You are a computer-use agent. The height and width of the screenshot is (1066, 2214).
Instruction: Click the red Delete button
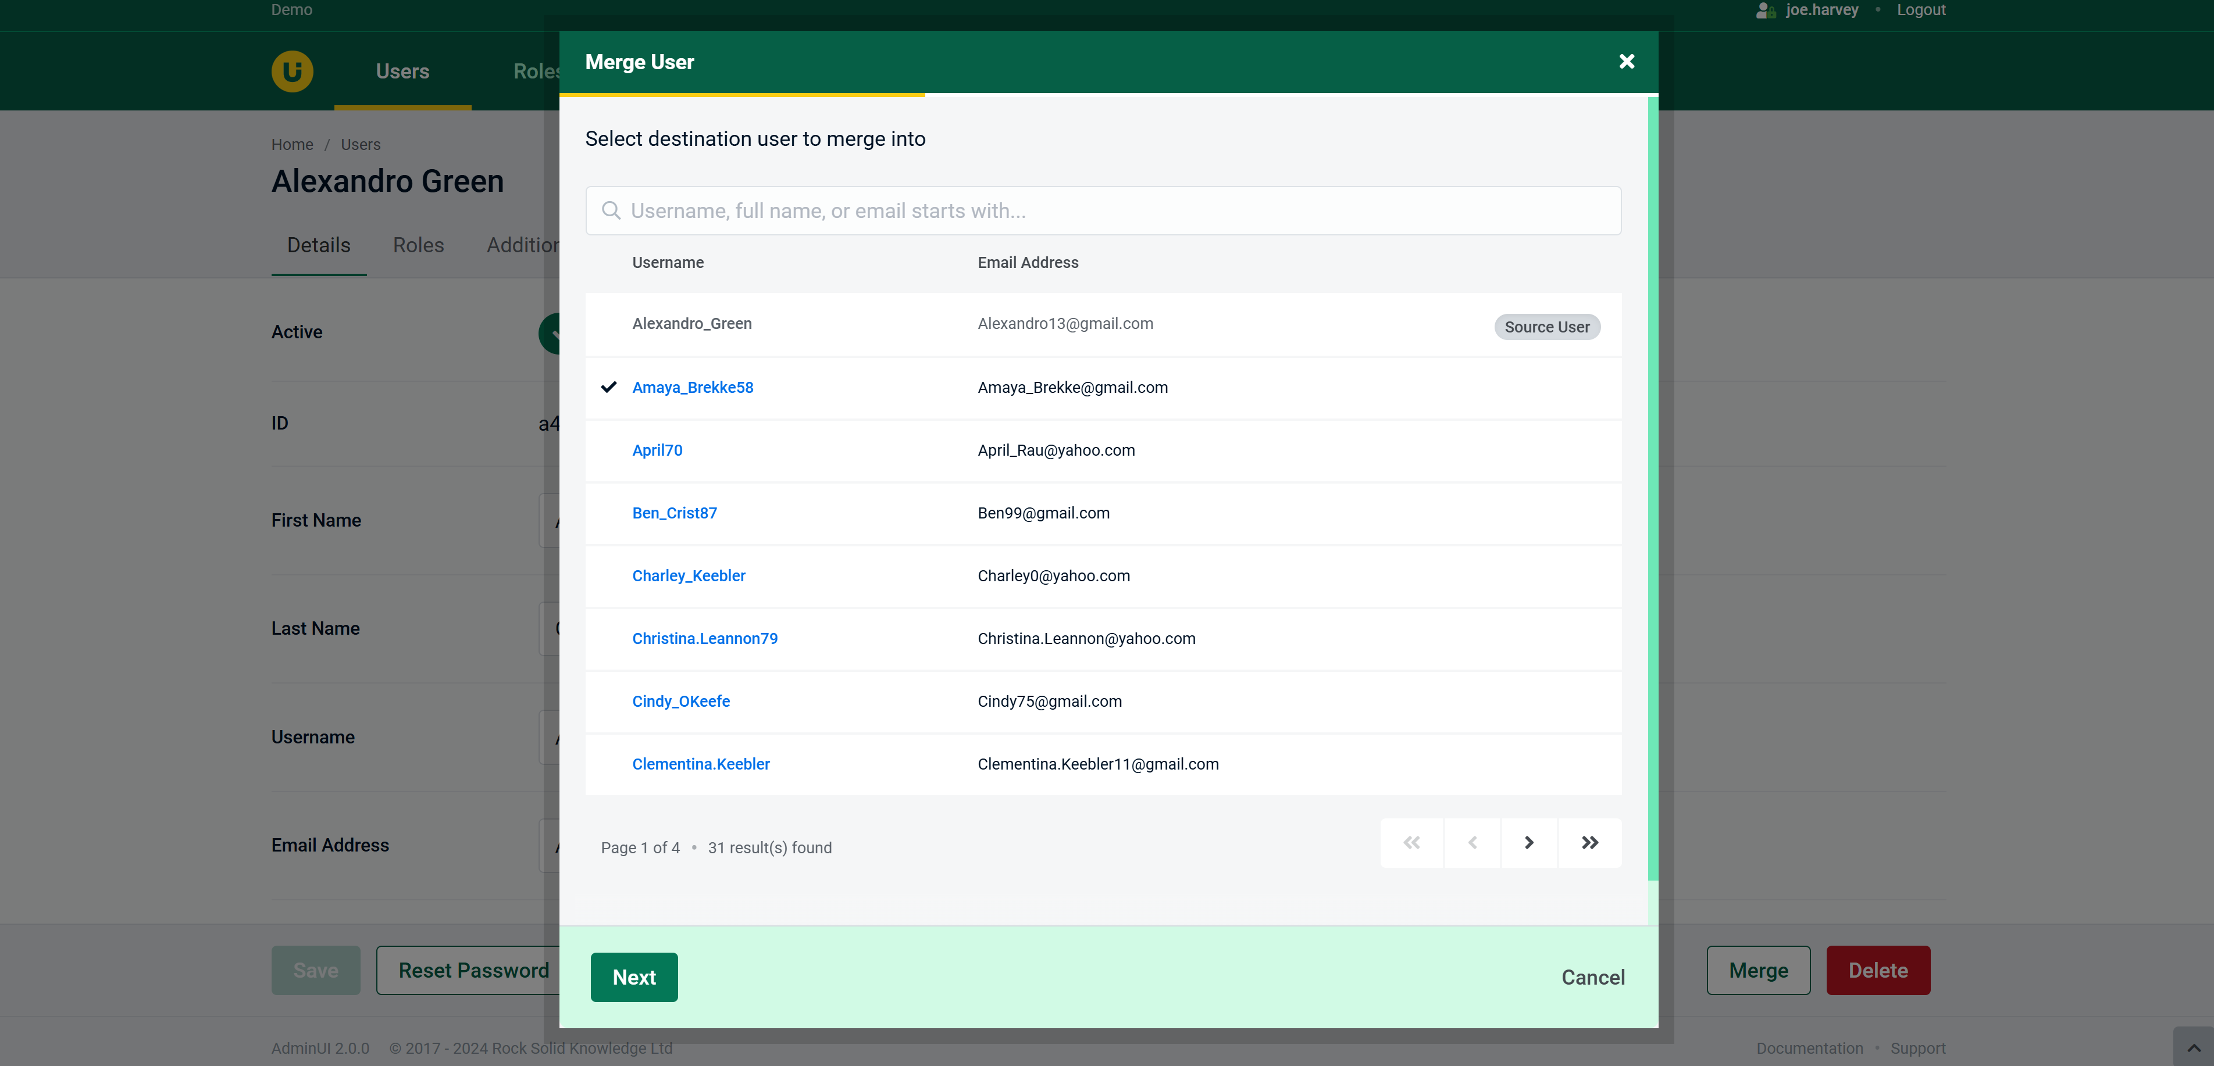coord(1878,970)
